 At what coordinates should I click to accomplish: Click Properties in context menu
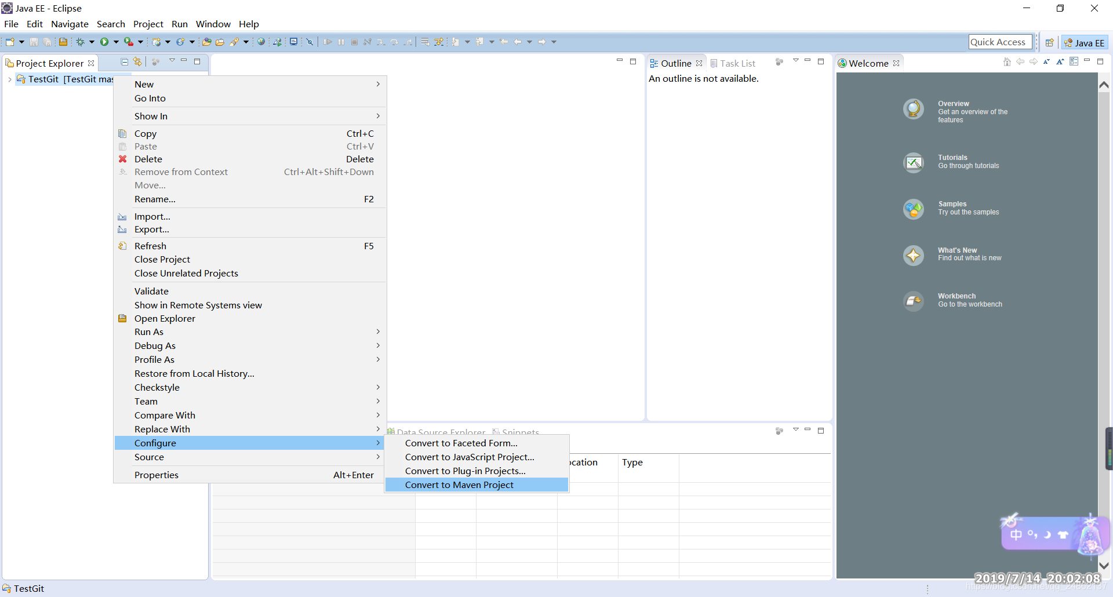click(250, 475)
